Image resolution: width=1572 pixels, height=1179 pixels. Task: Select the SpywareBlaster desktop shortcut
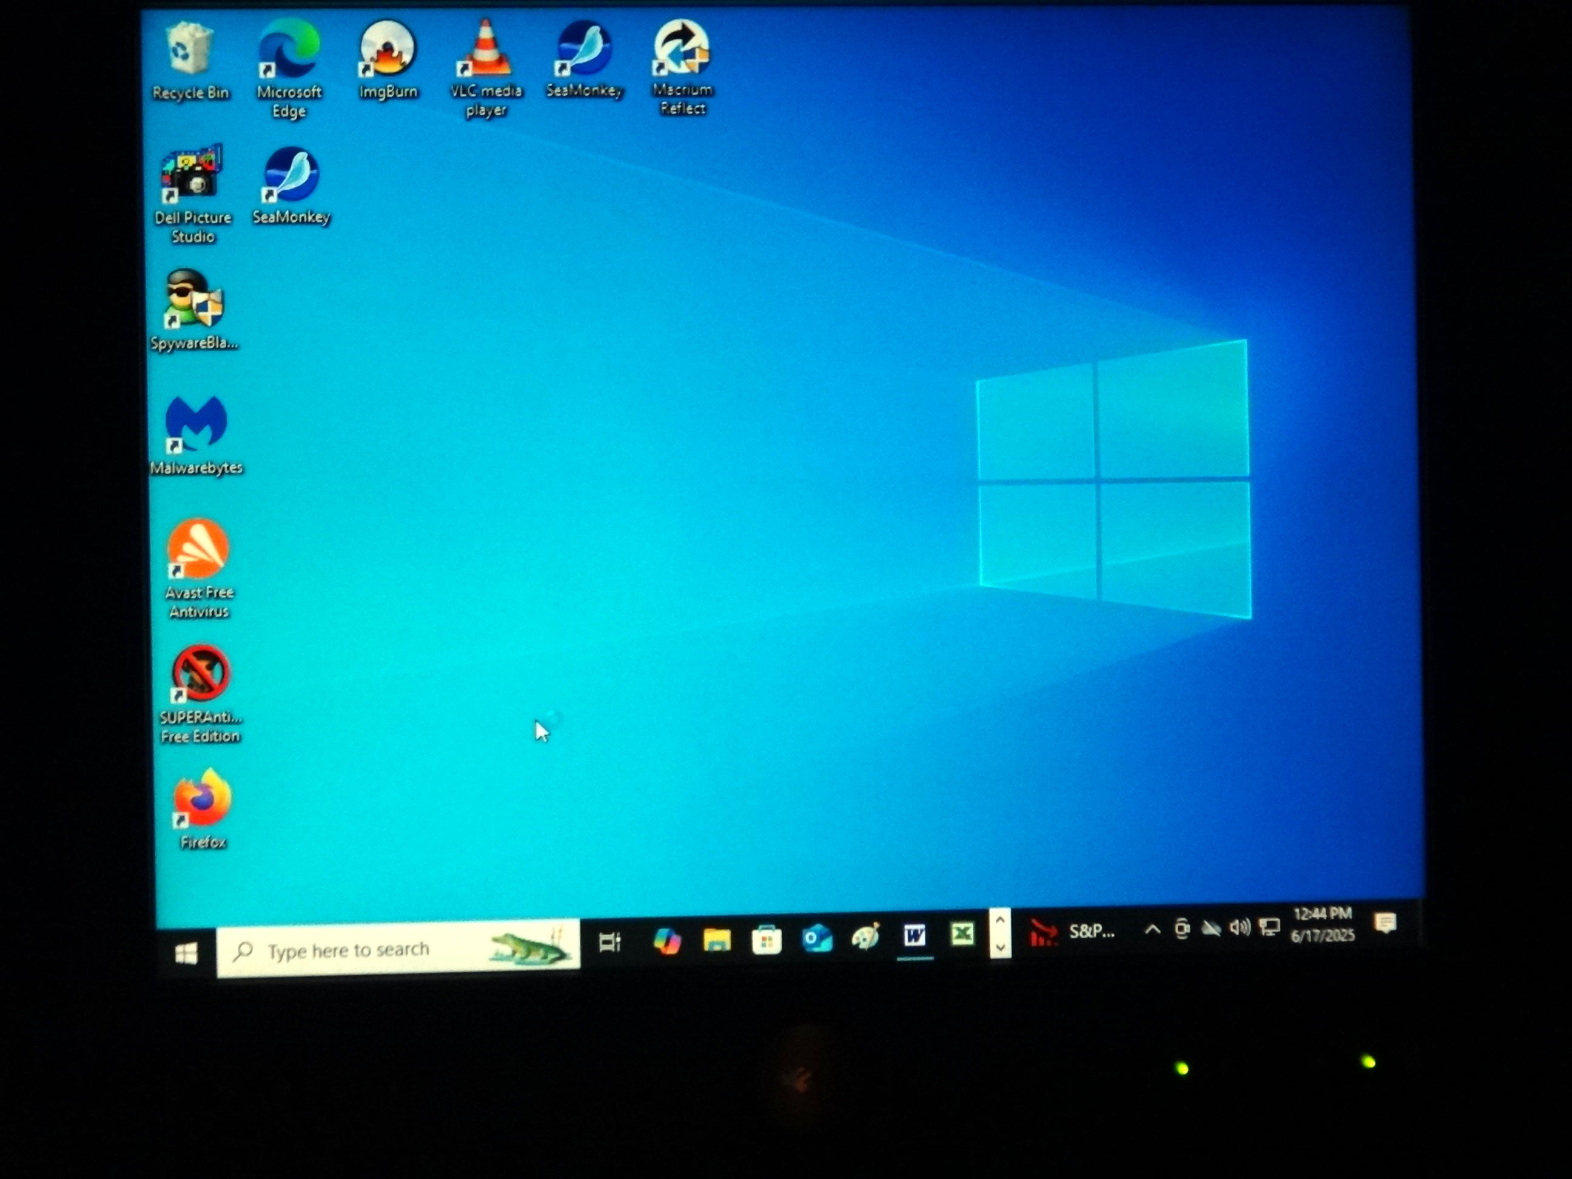(x=194, y=310)
